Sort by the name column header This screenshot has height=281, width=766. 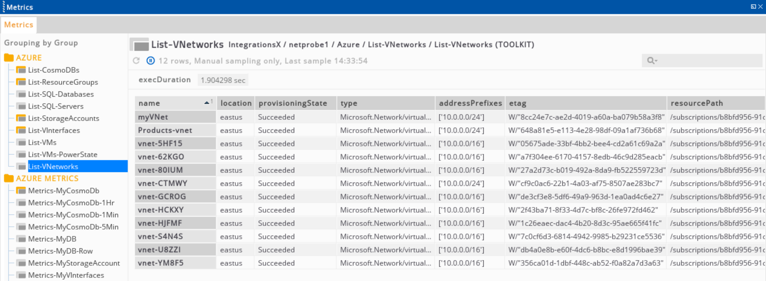176,103
